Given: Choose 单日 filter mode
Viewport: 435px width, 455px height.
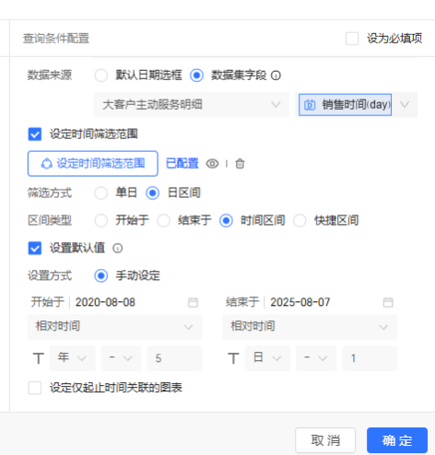Looking at the screenshot, I should (101, 193).
